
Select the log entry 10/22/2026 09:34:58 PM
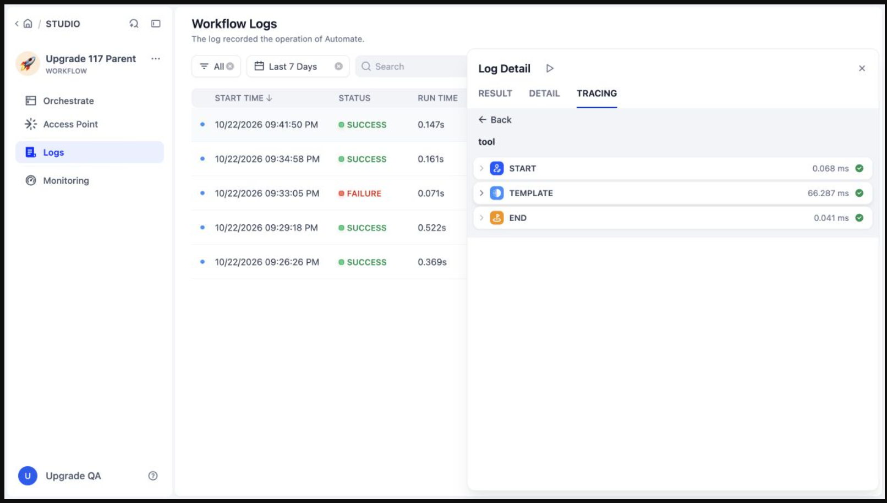329,159
